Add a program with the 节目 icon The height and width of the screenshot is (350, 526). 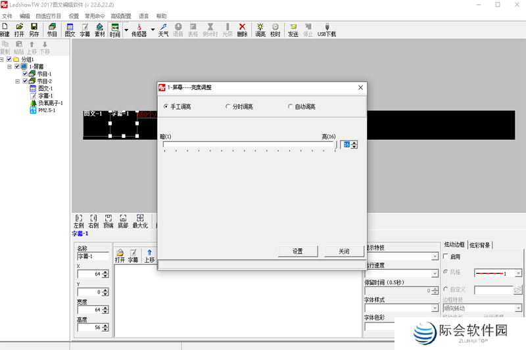coord(52,30)
